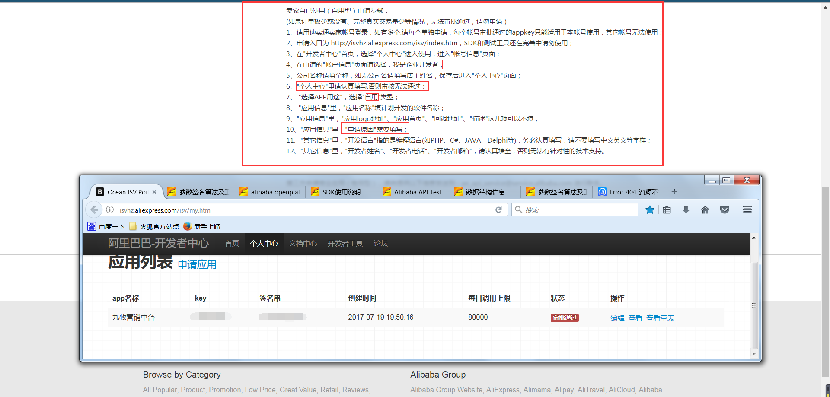This screenshot has height=397, width=830.
Task: Close the Ocean ISV Por tab
Action: [154, 192]
